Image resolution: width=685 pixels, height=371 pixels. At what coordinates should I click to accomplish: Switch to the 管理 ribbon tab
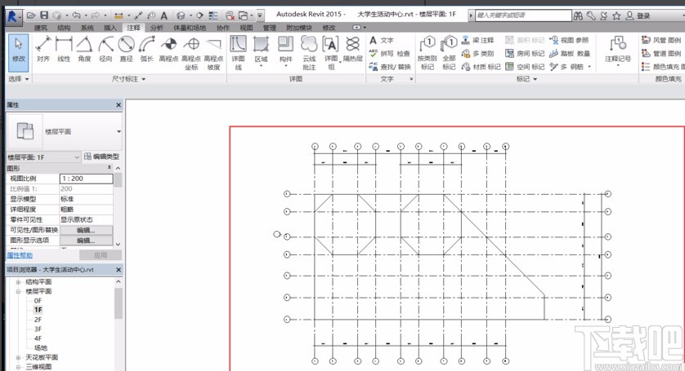click(x=270, y=28)
